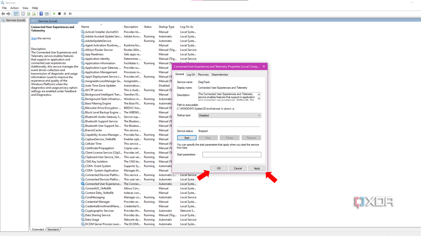Click the Stop Service toolbar icon
421x236 pixels.
pos(60,14)
